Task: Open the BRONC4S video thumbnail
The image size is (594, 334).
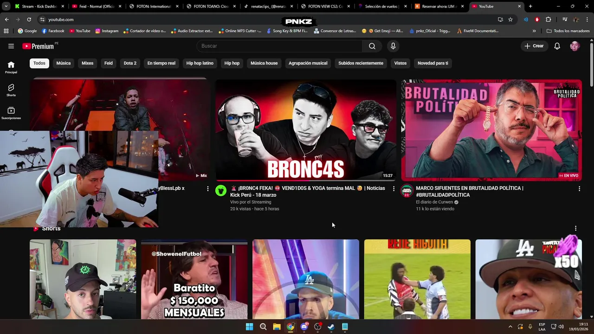Action: [306, 130]
